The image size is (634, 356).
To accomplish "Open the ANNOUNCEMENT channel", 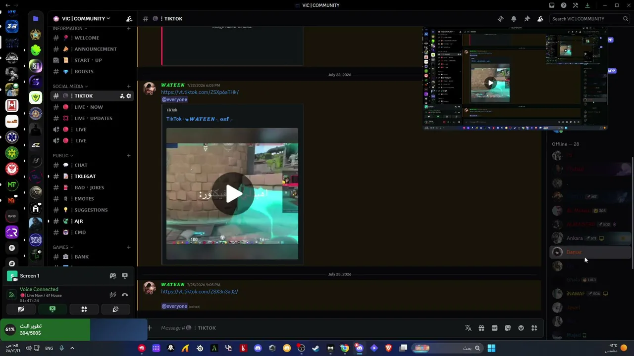I will [92, 49].
